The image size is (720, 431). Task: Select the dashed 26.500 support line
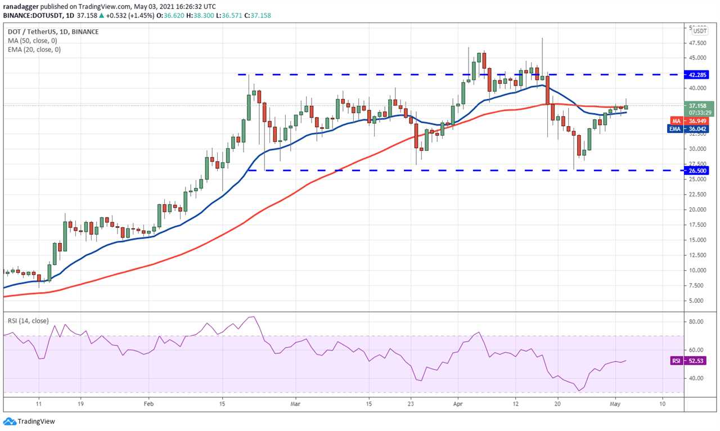467,170
